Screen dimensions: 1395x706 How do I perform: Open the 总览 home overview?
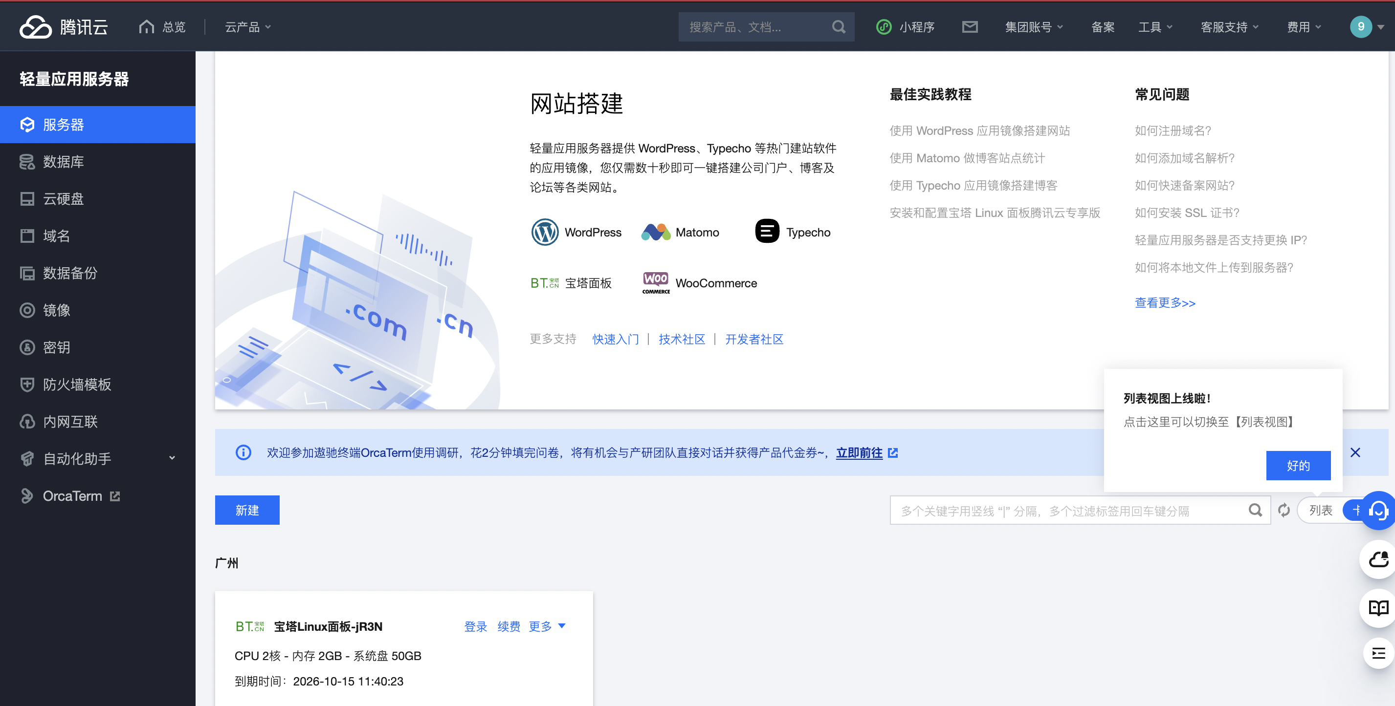point(162,26)
